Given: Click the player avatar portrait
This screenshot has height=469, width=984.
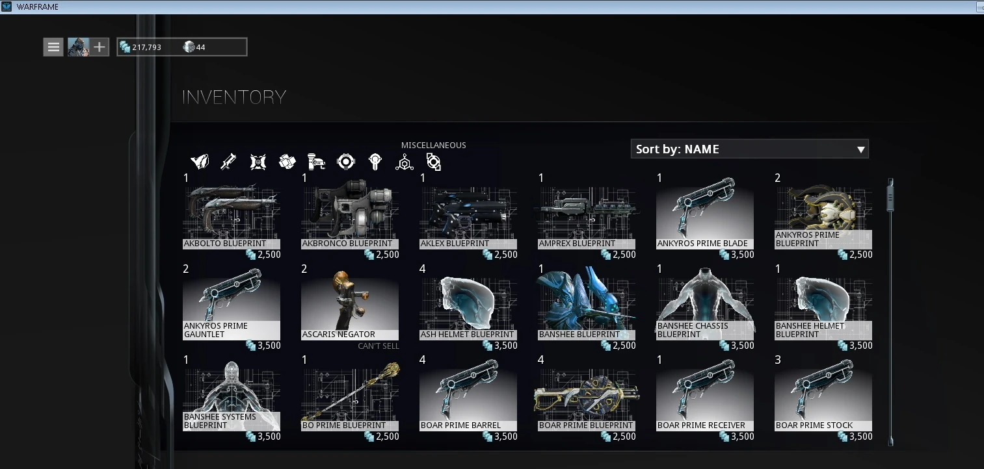Looking at the screenshot, I should tap(78, 47).
